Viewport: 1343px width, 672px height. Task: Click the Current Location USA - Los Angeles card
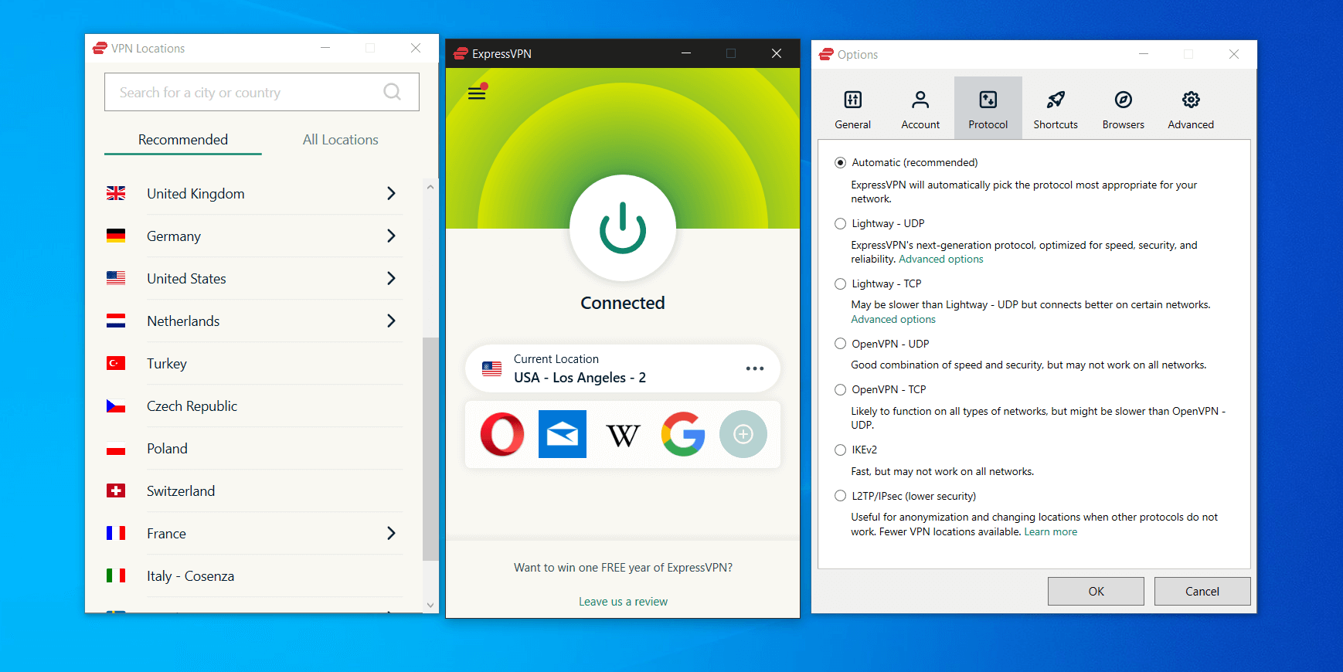tap(623, 368)
